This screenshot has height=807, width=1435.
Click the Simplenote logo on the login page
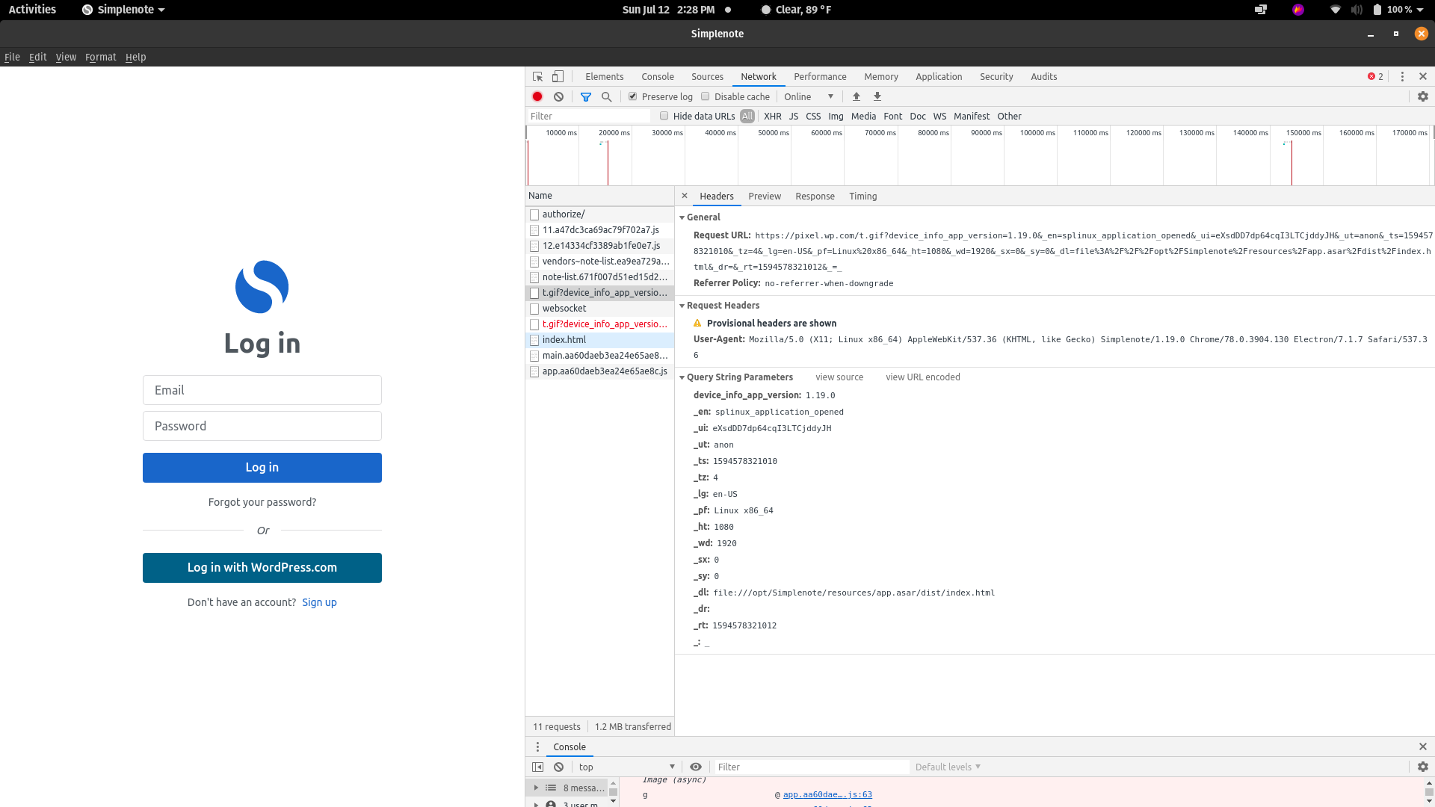click(262, 286)
